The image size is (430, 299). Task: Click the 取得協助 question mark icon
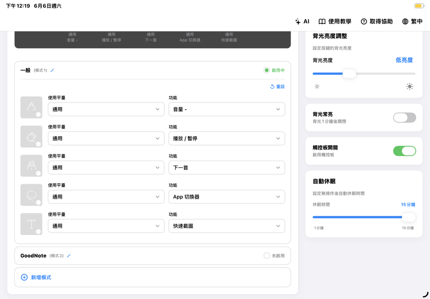pyautogui.click(x=364, y=22)
